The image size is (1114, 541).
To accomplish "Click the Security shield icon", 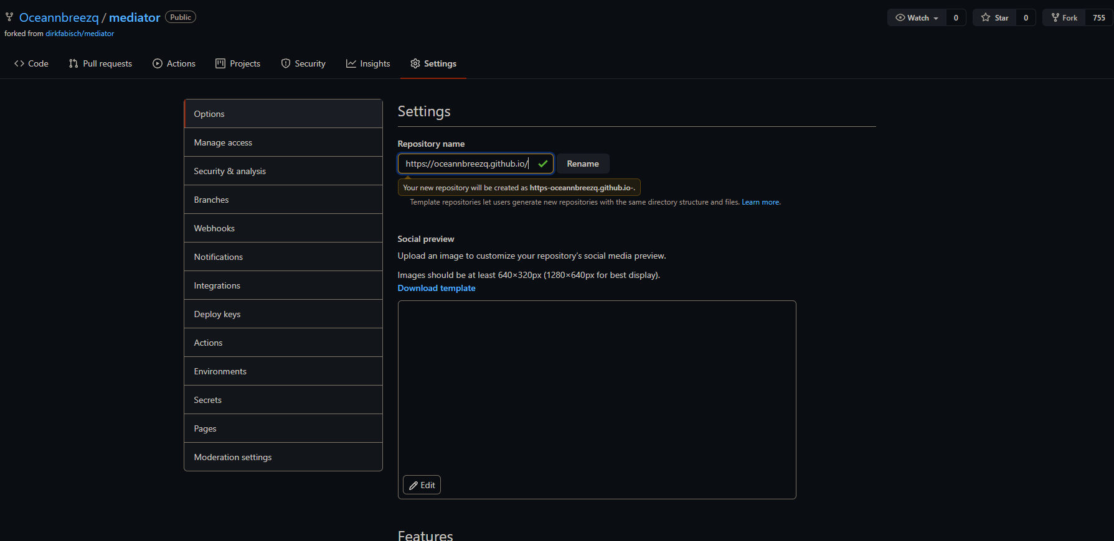I will click(x=286, y=63).
